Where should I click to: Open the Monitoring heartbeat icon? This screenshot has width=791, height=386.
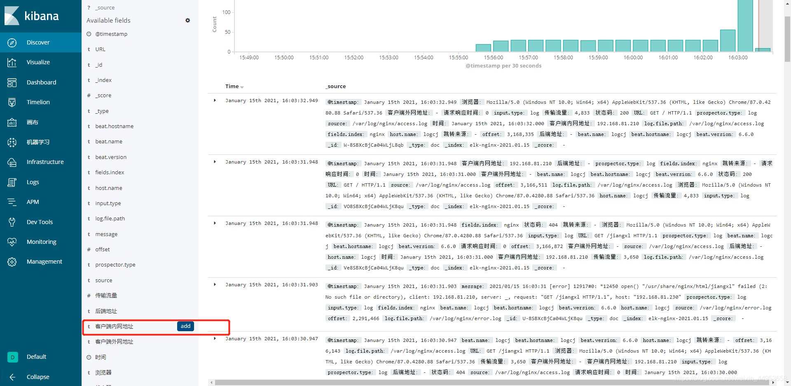click(x=12, y=242)
